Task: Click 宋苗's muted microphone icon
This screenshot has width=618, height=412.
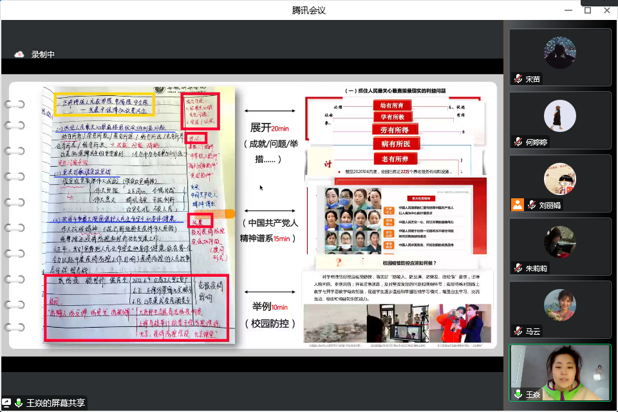Action: pos(518,79)
